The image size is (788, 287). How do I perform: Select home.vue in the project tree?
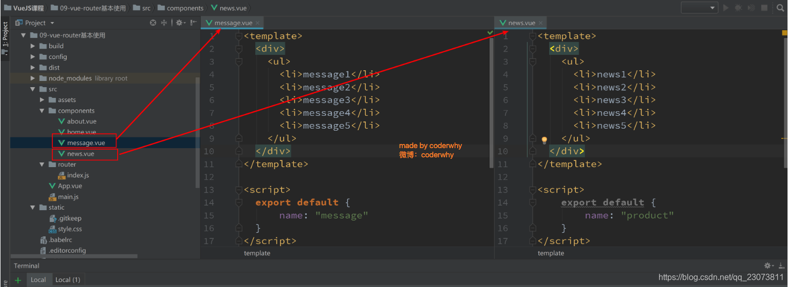tap(77, 132)
